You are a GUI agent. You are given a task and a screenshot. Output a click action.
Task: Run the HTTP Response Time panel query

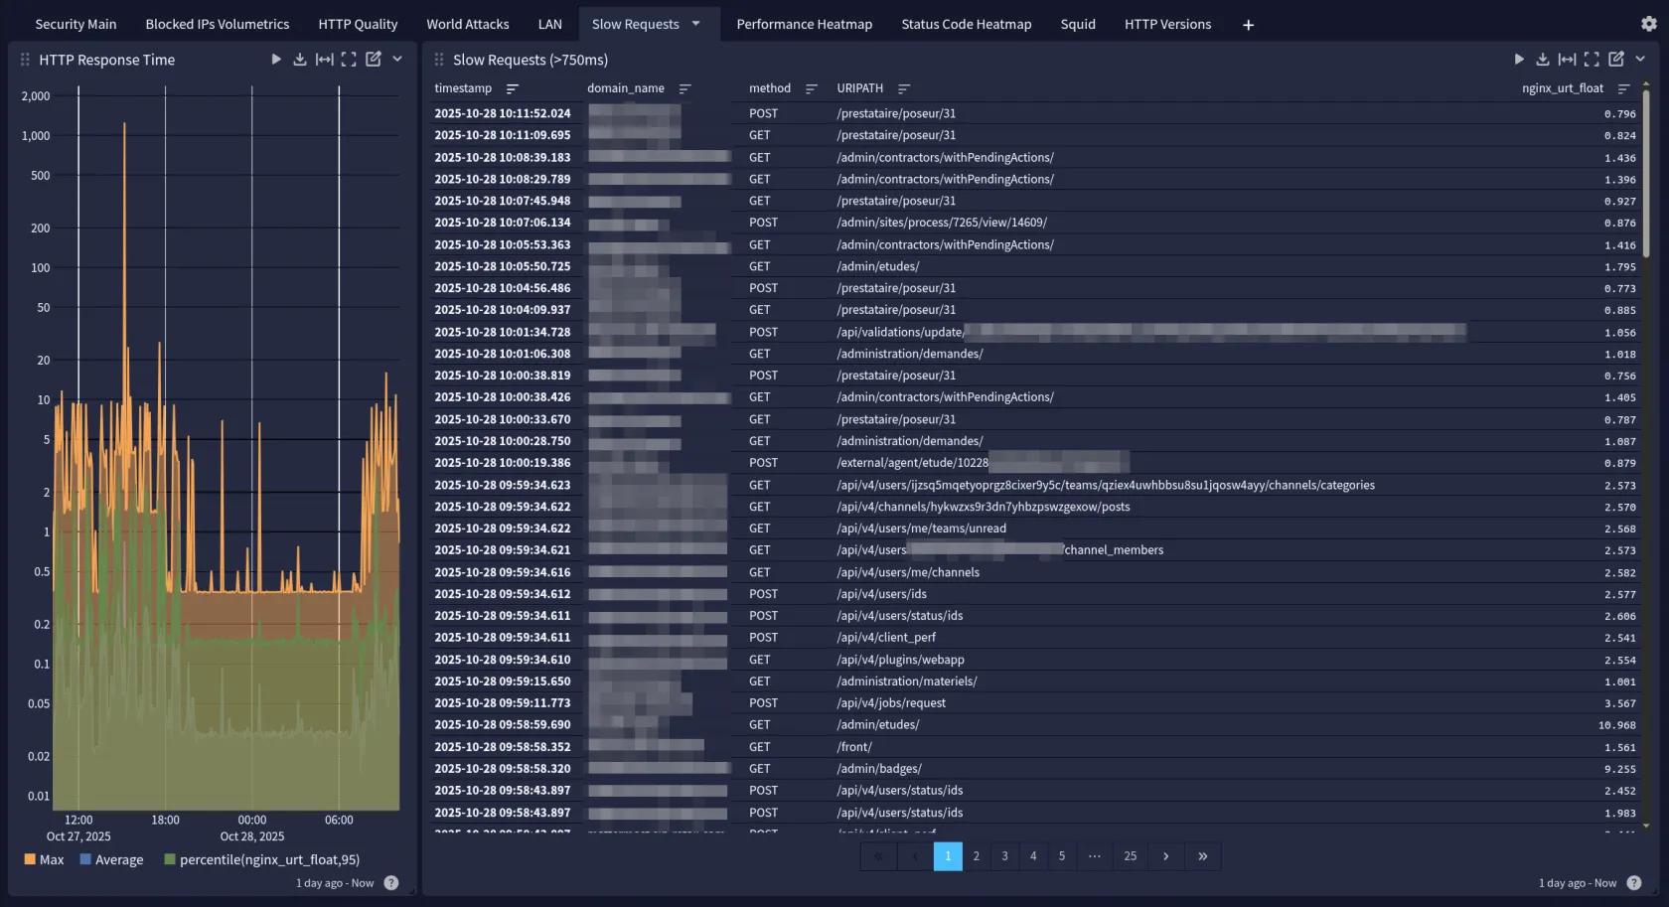point(276,60)
